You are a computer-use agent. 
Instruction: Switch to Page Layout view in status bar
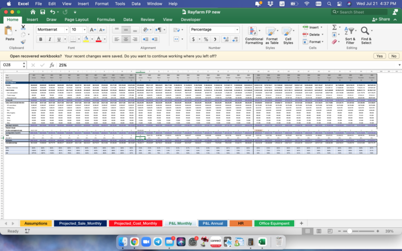319,231
